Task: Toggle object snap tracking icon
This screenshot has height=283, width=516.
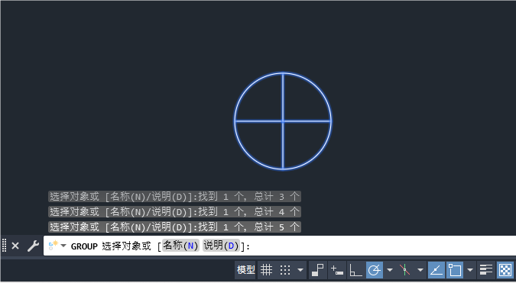Action: click(x=436, y=270)
